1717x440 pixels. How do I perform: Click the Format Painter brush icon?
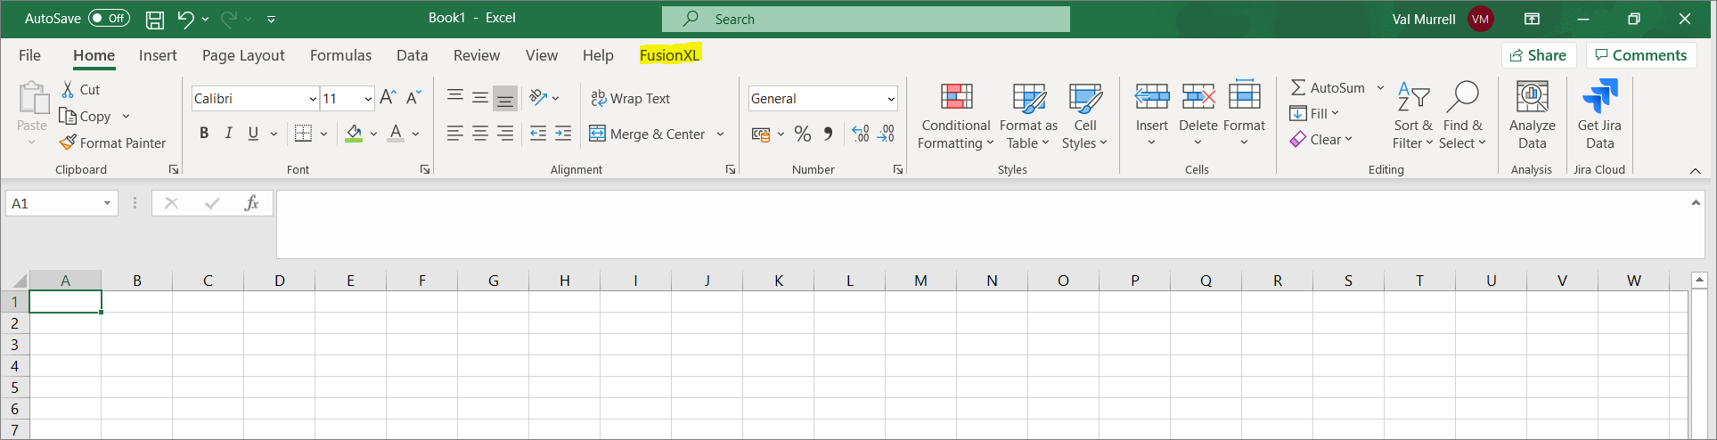coord(68,143)
